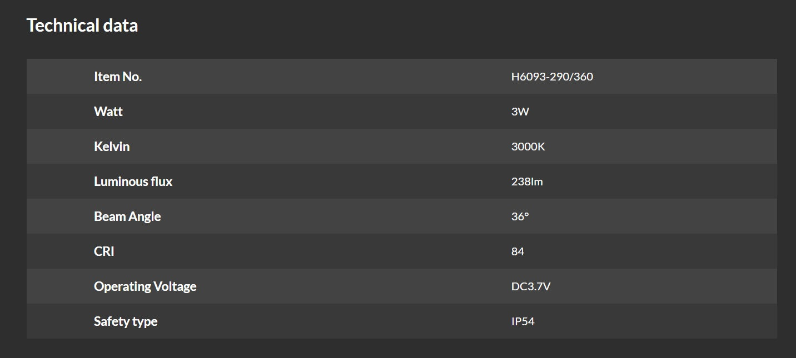Viewport: 796px width, 358px height.
Task: Click the empty middle of the CRI row
Action: click(x=322, y=251)
